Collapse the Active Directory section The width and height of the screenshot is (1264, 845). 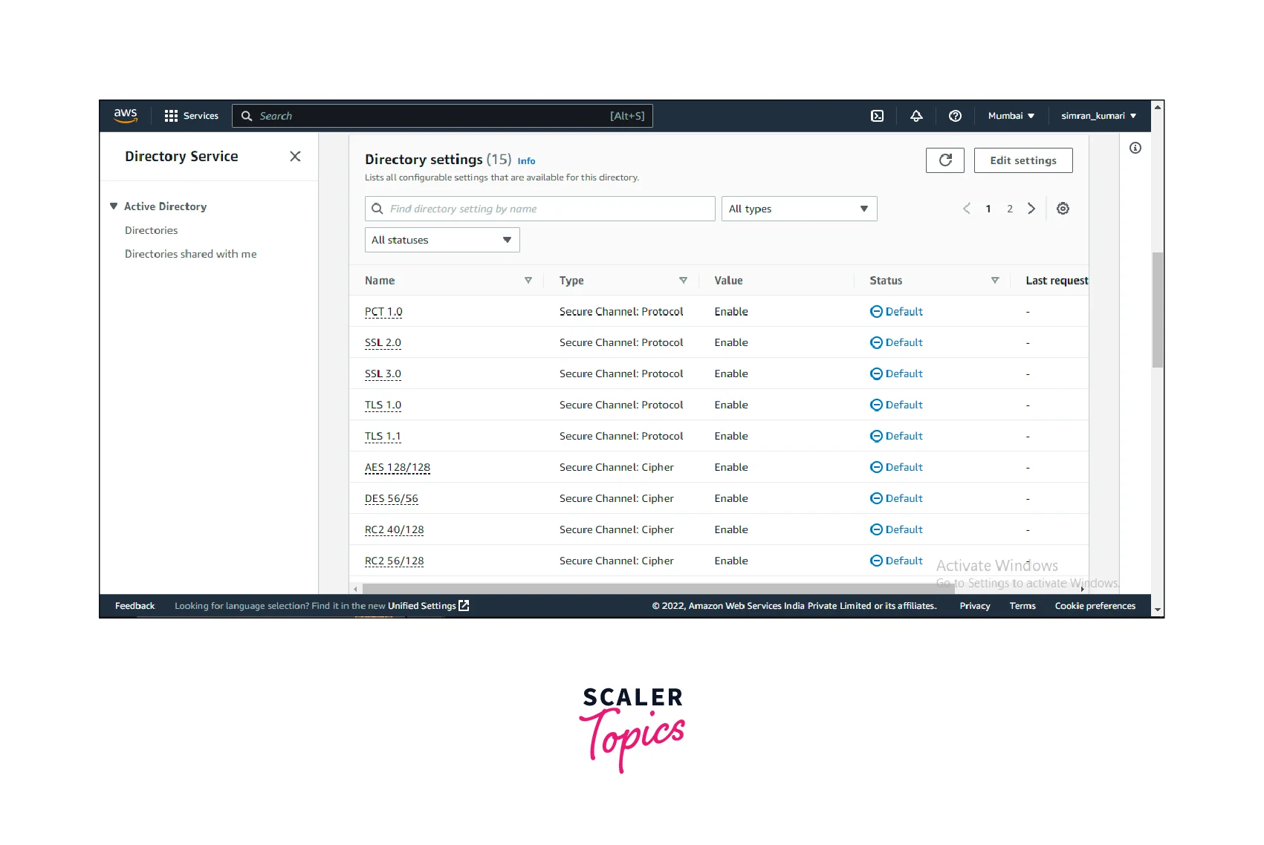(114, 206)
